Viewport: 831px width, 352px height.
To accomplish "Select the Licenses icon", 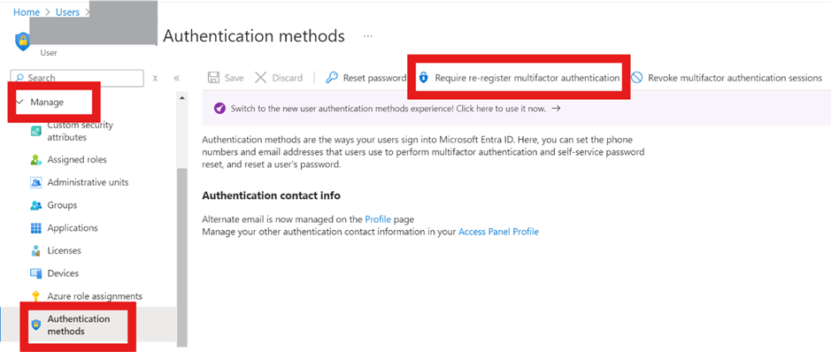I will [x=36, y=251].
